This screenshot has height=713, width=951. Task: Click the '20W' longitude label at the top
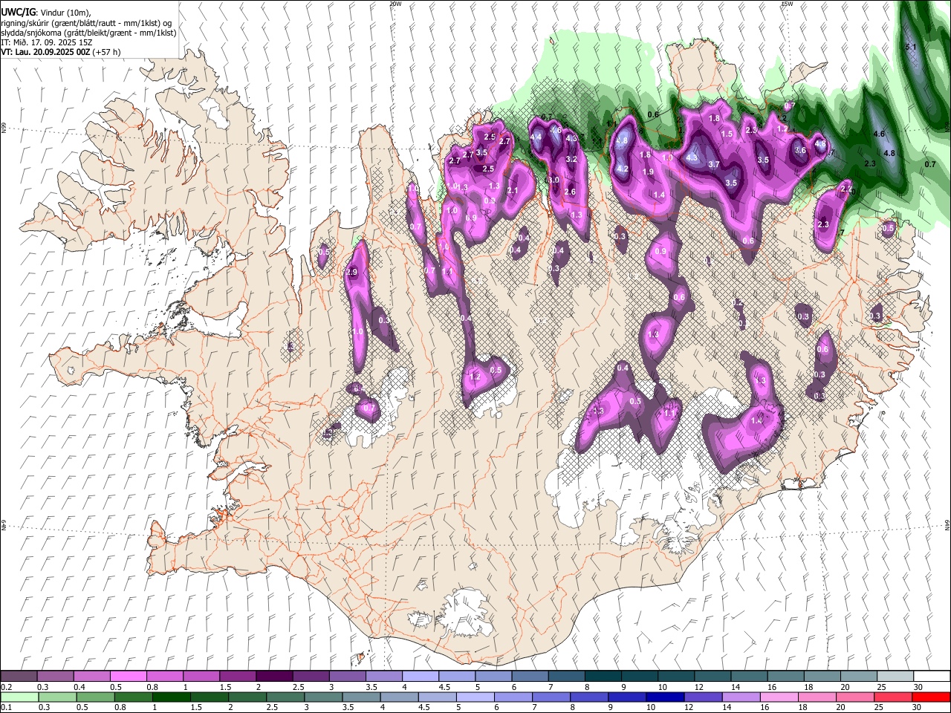[x=395, y=4]
